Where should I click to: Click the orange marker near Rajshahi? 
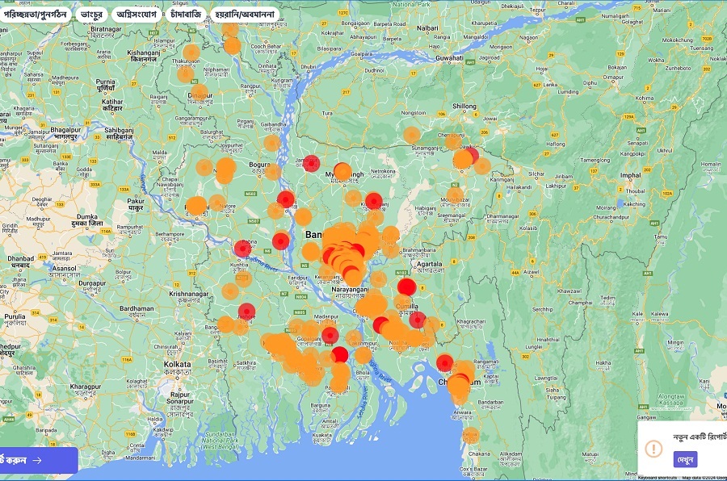point(196,206)
